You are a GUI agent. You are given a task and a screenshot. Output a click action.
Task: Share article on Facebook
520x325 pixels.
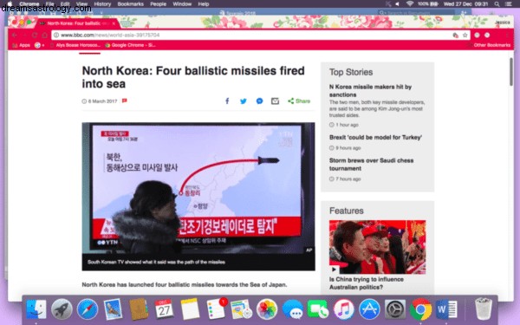click(x=227, y=101)
